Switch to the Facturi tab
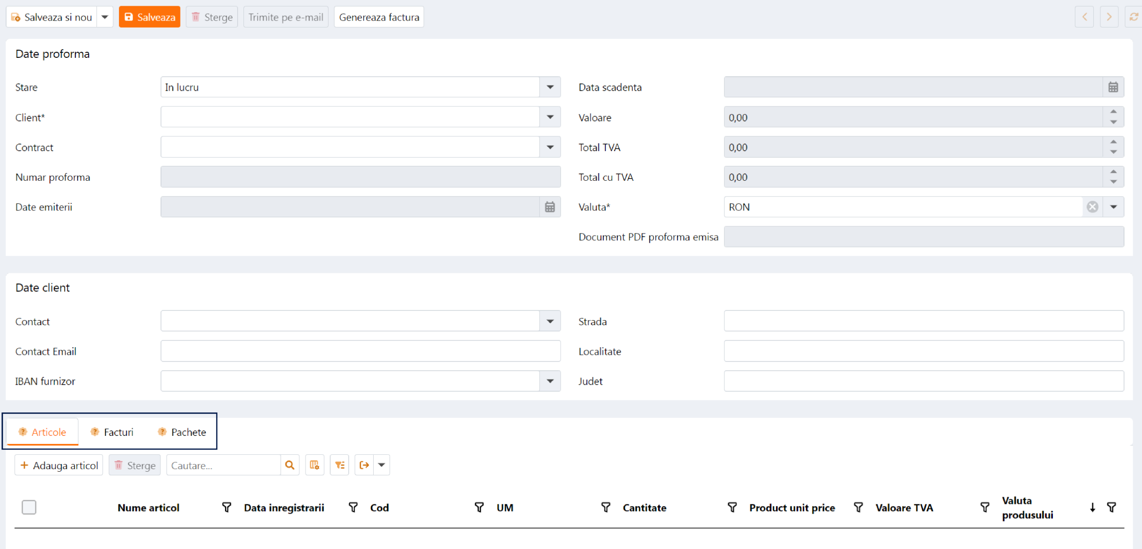1142x549 pixels. coord(112,432)
